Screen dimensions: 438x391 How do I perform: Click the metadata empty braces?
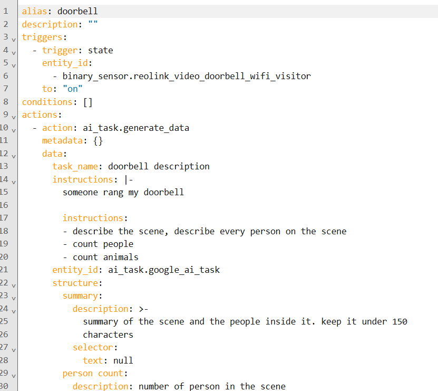pyautogui.click(x=98, y=141)
